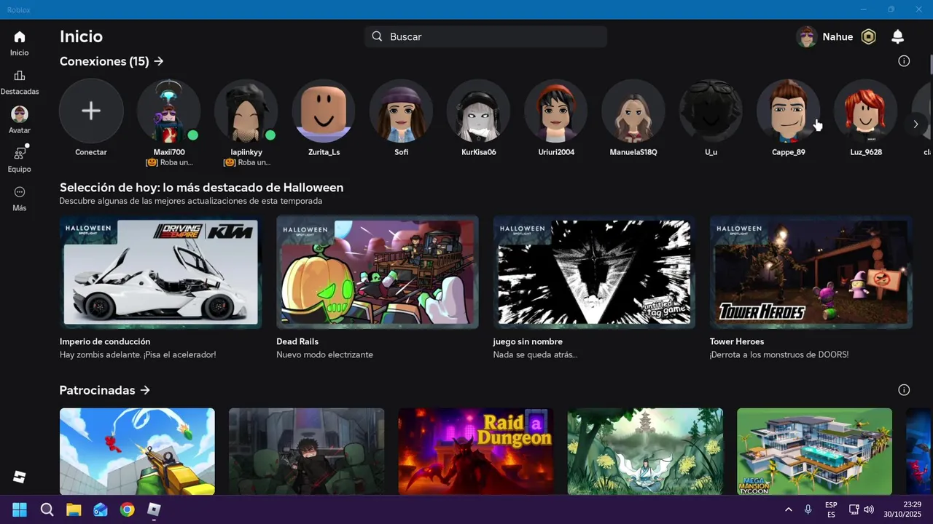Click the search magnifier icon

tap(377, 36)
